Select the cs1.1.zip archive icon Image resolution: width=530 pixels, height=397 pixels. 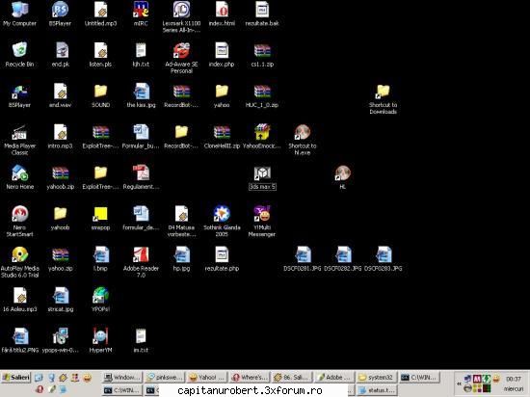tap(262, 50)
